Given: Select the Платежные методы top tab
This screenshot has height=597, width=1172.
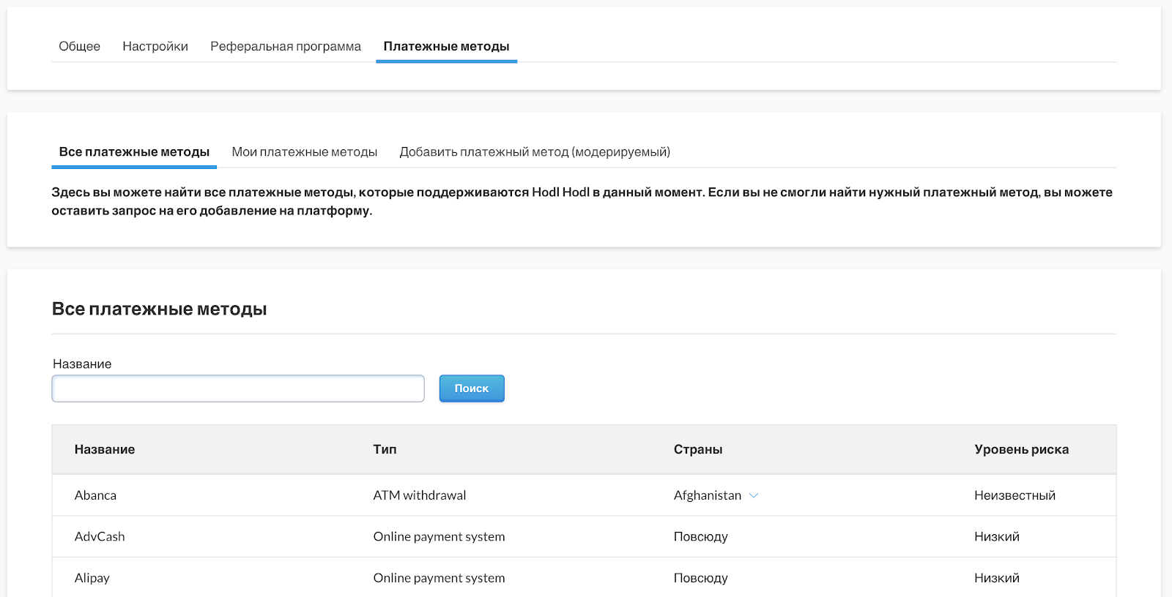Looking at the screenshot, I should 446,46.
